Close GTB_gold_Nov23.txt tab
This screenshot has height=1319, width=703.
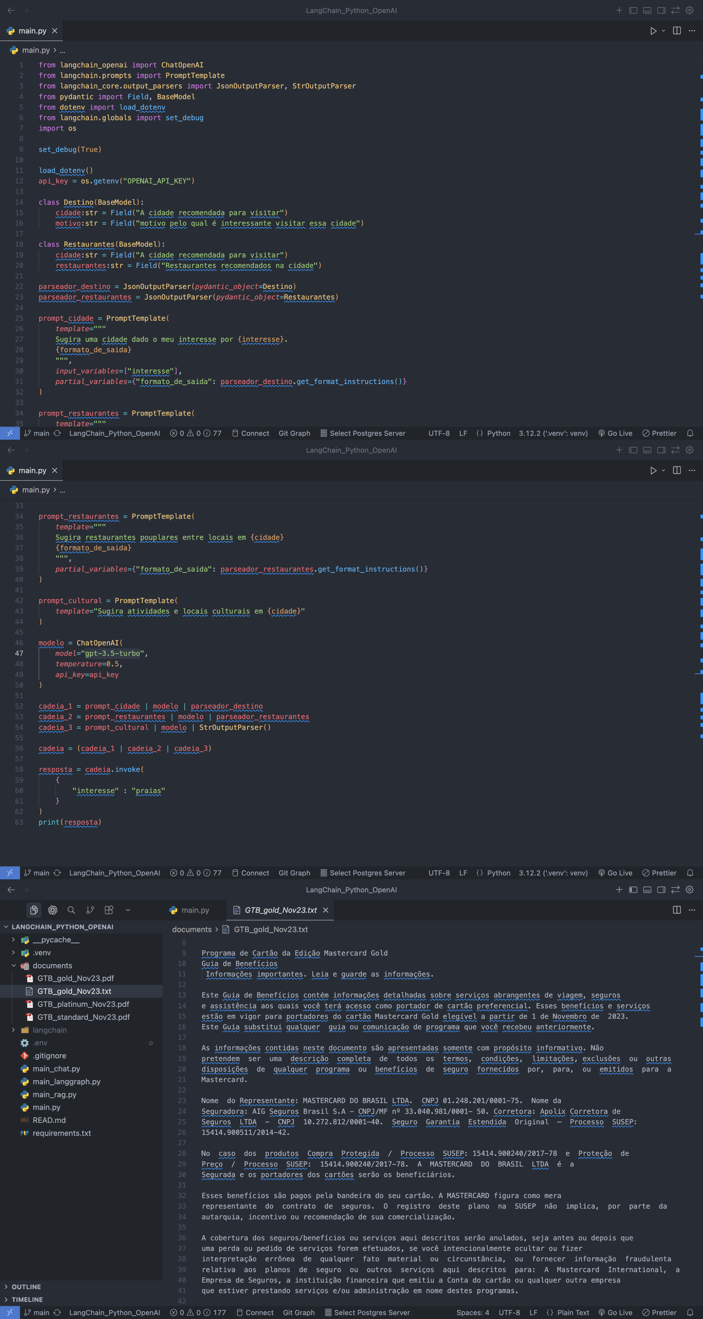[325, 910]
